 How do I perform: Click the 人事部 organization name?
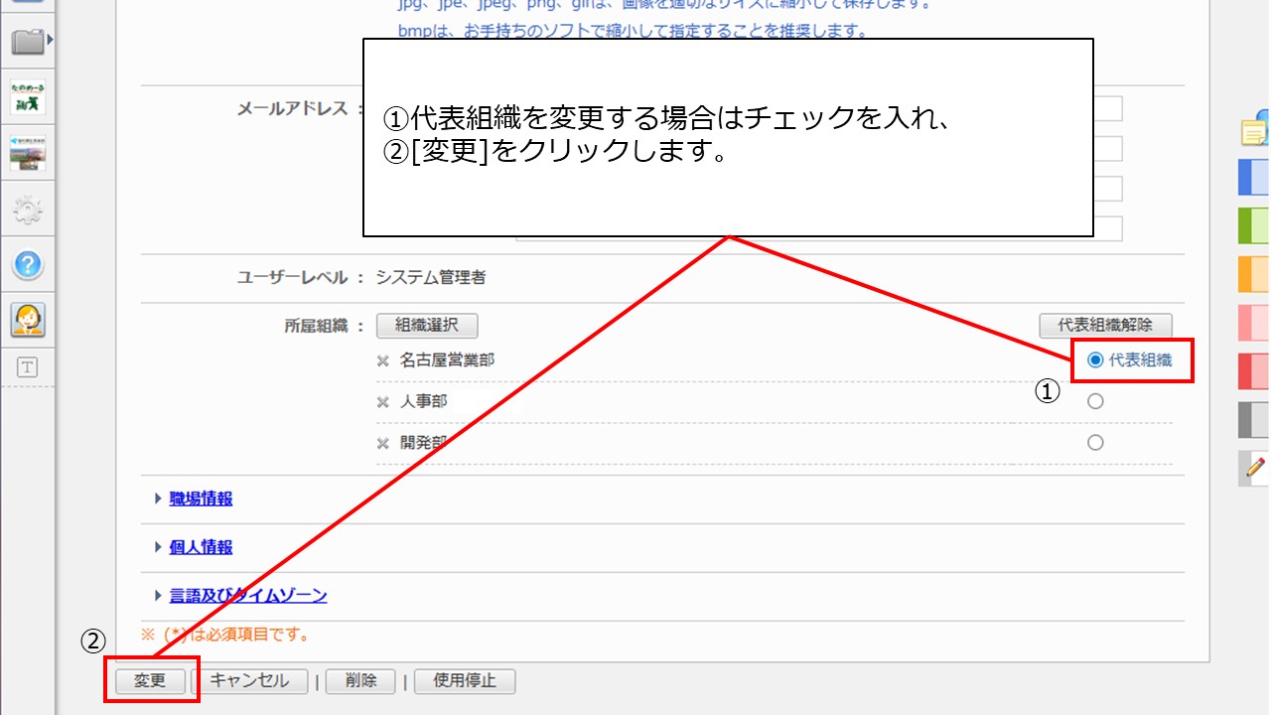(424, 401)
